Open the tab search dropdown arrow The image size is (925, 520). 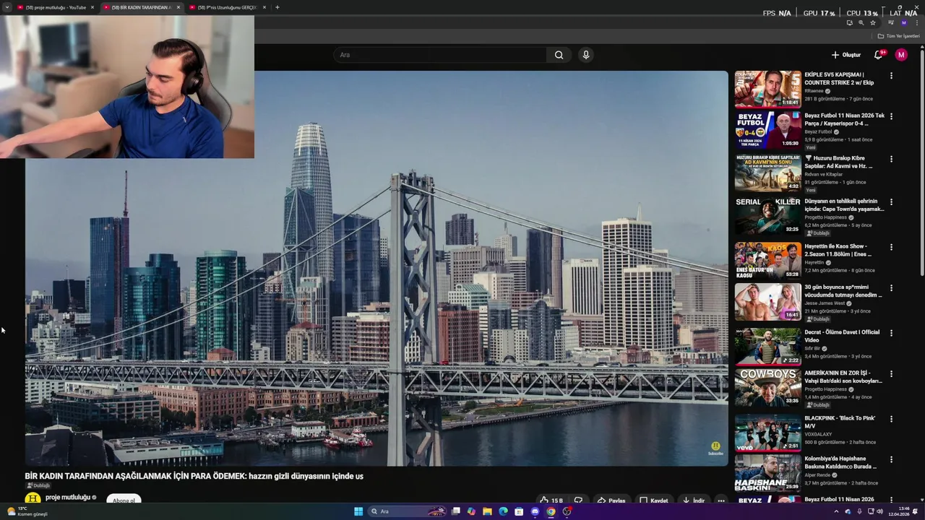[x=7, y=7]
